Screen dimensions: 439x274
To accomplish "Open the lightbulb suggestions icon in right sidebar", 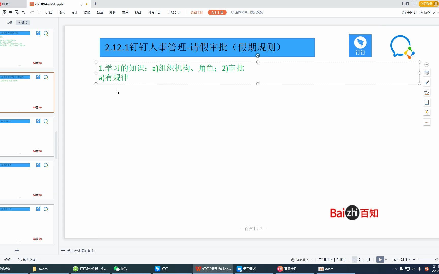I will coord(427,112).
